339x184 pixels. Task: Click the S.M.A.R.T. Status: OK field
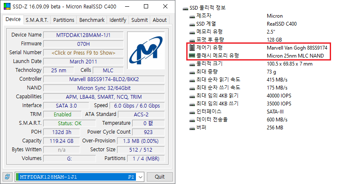pyautogui.click(x=70, y=124)
